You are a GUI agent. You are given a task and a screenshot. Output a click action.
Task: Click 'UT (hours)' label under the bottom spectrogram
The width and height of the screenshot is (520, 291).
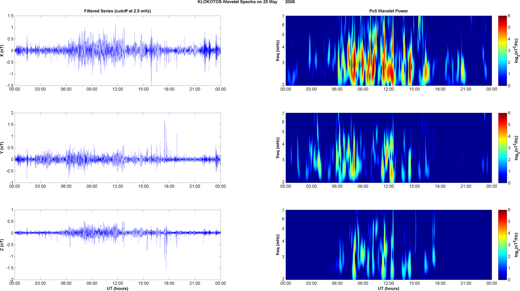coord(388,289)
